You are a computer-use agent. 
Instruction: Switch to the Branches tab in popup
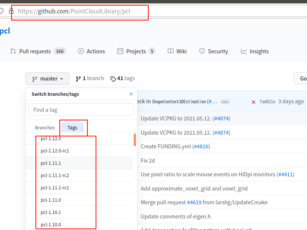click(x=45, y=127)
